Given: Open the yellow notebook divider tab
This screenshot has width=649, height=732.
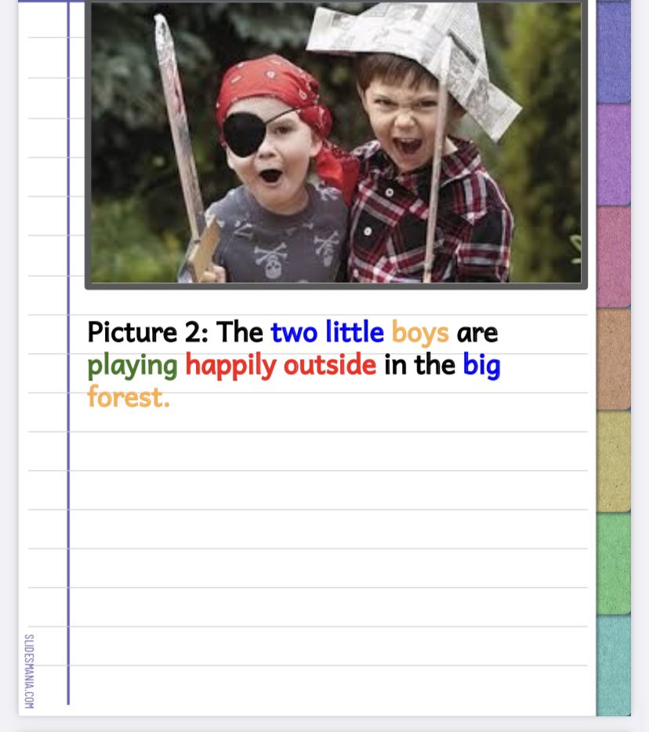Looking at the screenshot, I should (x=614, y=461).
